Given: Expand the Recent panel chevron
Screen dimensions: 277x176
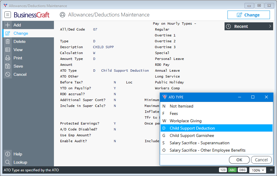Looking at the screenshot, I should [270, 26].
